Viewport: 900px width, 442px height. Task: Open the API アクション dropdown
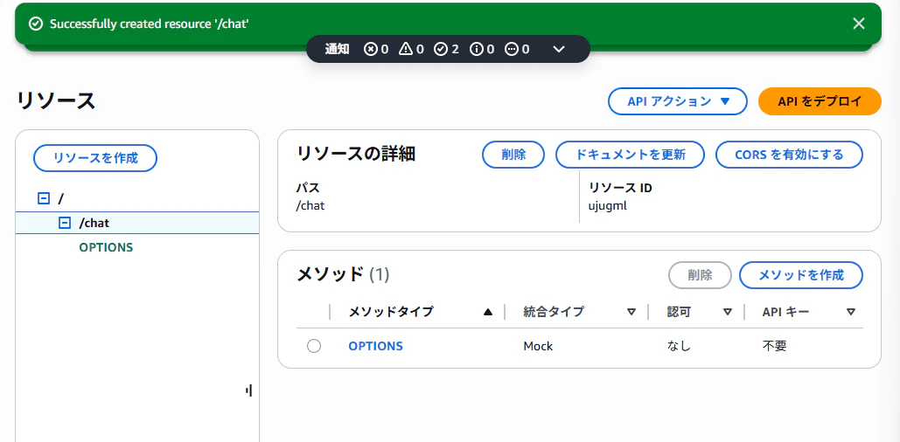pyautogui.click(x=677, y=101)
